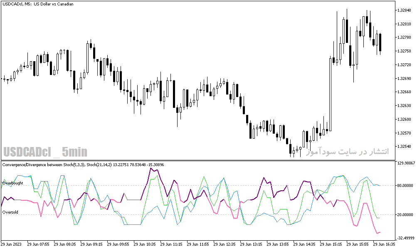Click the 129.98867 indicator scale maximum

point(406,163)
